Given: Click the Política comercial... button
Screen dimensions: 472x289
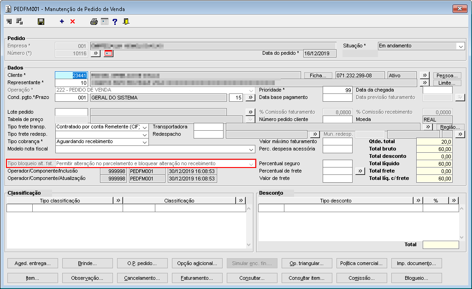Looking at the screenshot, I should pos(362,263).
